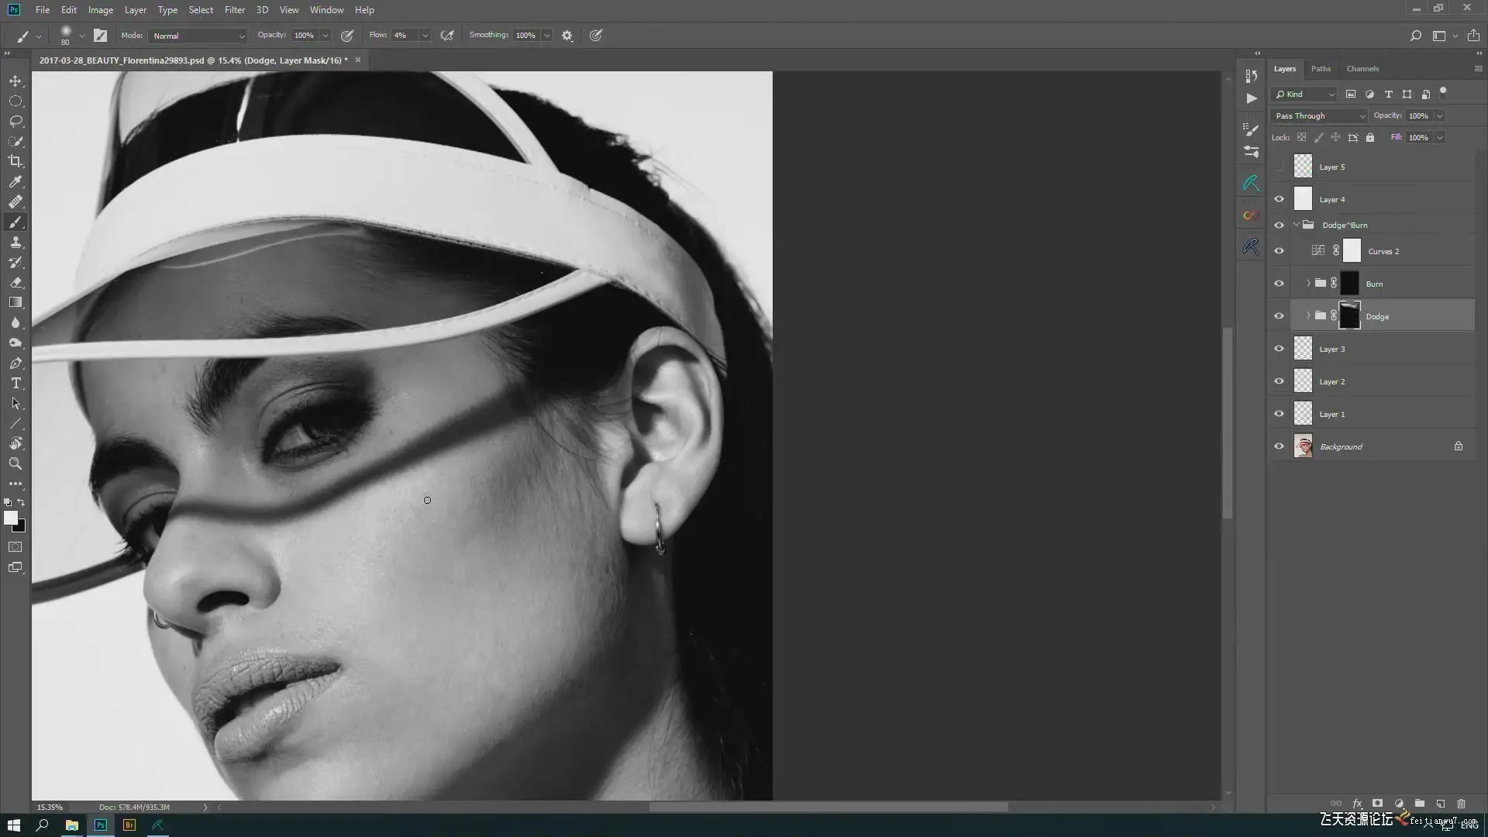Screen dimensions: 1488x837
Task: Show hidden Layer 5
Action: pyautogui.click(x=1279, y=167)
